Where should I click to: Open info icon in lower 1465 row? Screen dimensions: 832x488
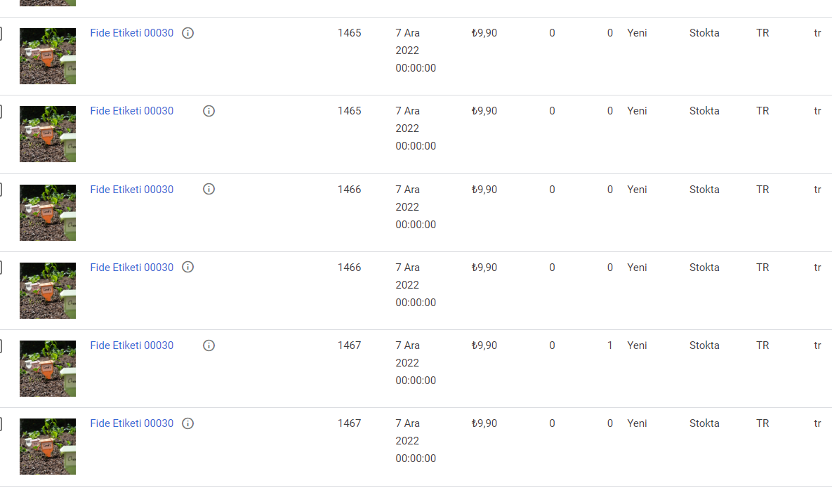pos(209,111)
